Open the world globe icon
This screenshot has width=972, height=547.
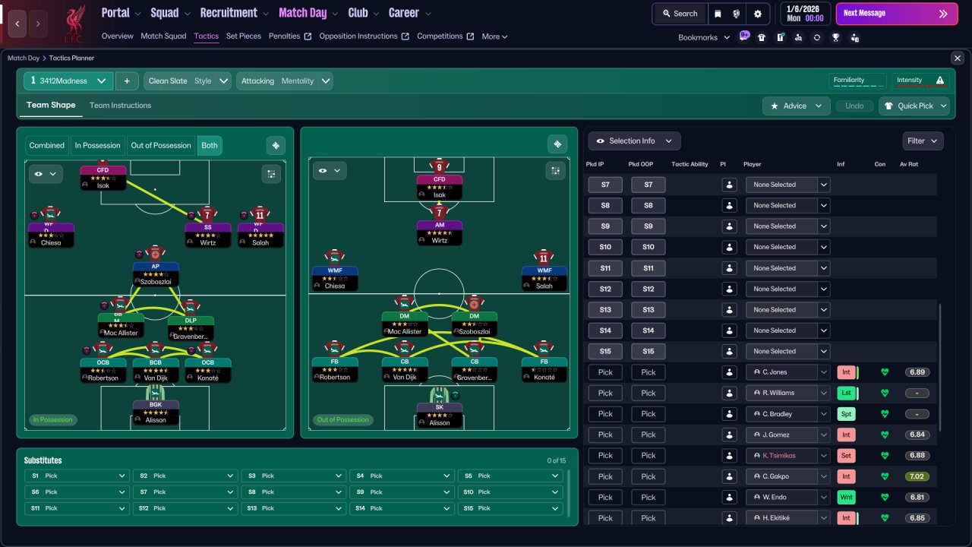737,14
